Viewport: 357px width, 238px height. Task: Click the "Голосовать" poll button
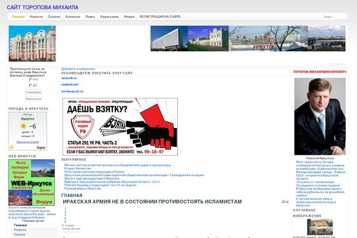[x=33, y=92]
